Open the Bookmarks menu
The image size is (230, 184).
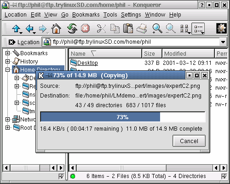tap(86, 15)
